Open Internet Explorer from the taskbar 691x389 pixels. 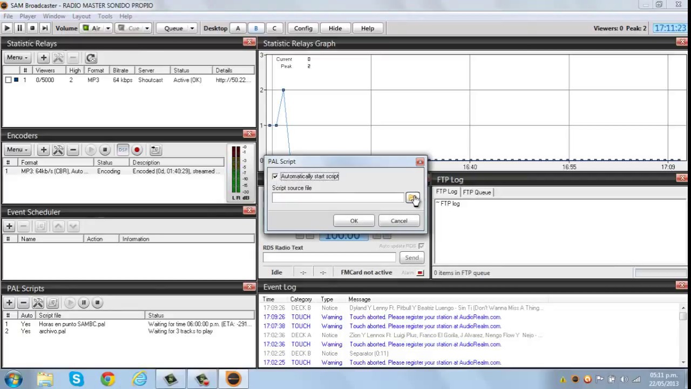point(139,379)
